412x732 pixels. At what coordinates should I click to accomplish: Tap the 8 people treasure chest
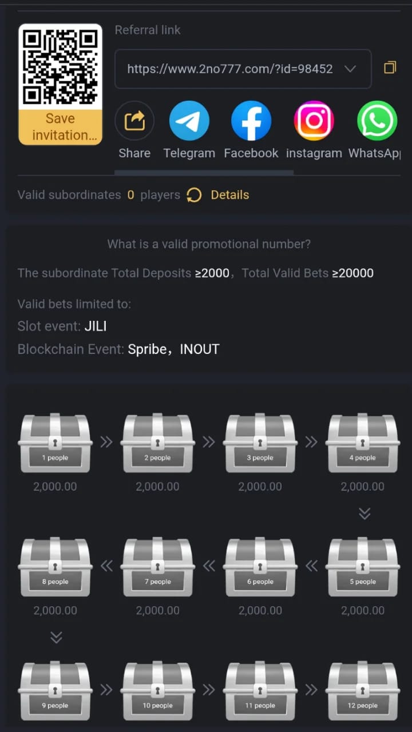[55, 567]
